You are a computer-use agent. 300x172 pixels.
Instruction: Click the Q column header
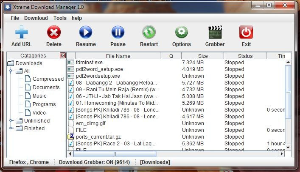click(x=171, y=56)
